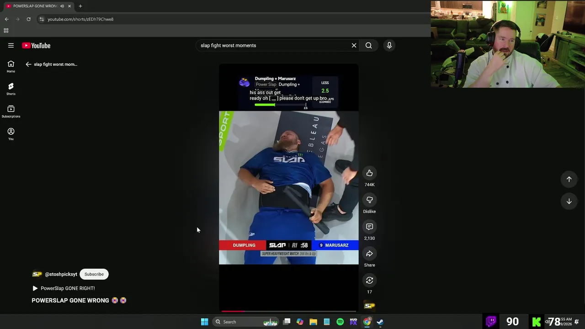
Task: Click the taskbar clock and date
Action: (x=565, y=322)
